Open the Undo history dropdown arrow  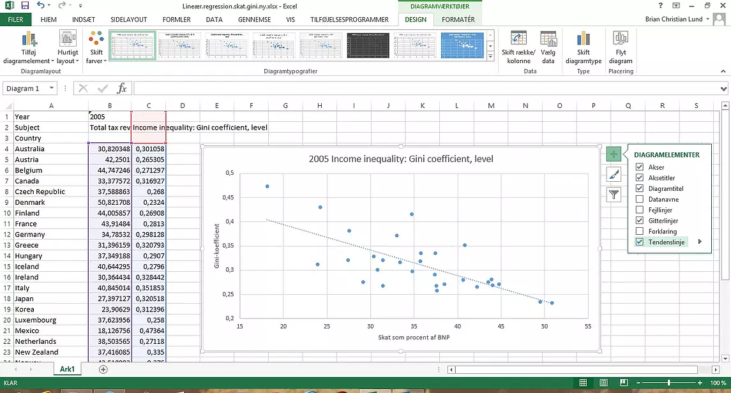49,6
